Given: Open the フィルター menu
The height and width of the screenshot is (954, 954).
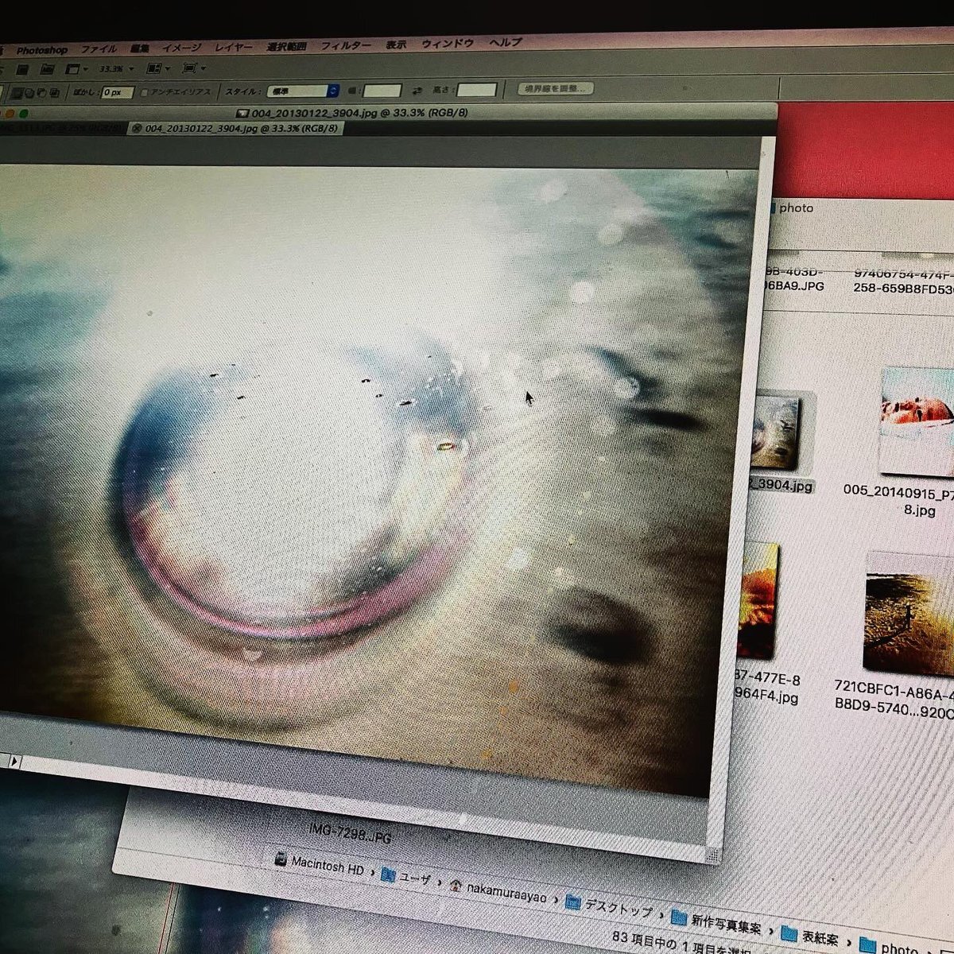Looking at the screenshot, I should click(x=346, y=46).
